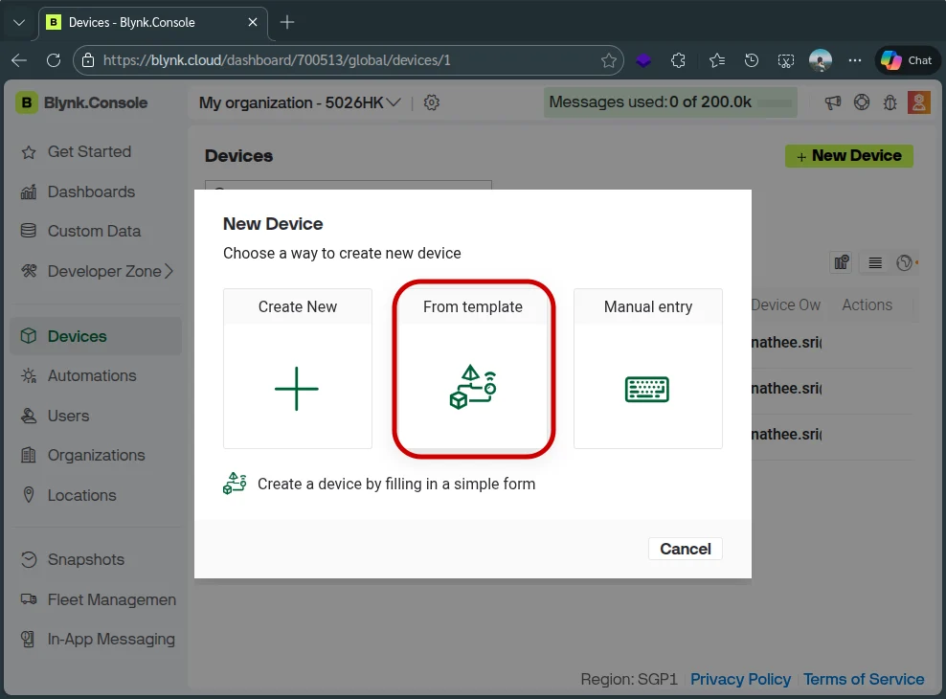946x699 pixels.
Task: Open the browser extensions puzzle icon
Action: click(x=679, y=60)
